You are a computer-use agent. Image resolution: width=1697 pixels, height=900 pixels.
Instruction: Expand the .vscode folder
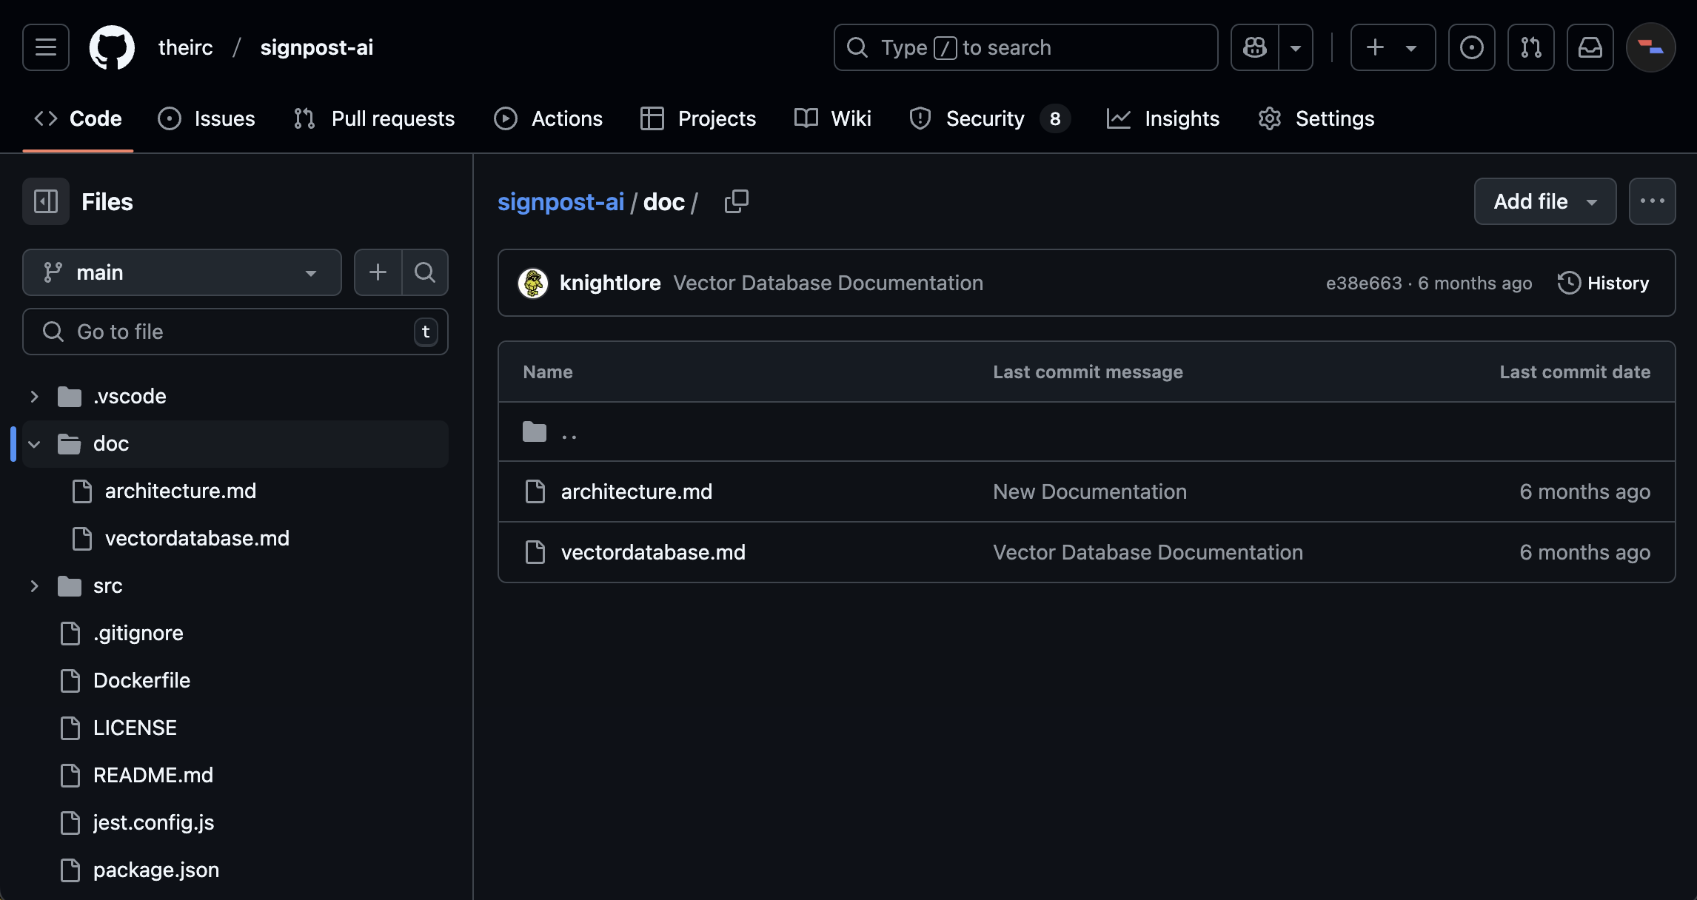tap(34, 397)
